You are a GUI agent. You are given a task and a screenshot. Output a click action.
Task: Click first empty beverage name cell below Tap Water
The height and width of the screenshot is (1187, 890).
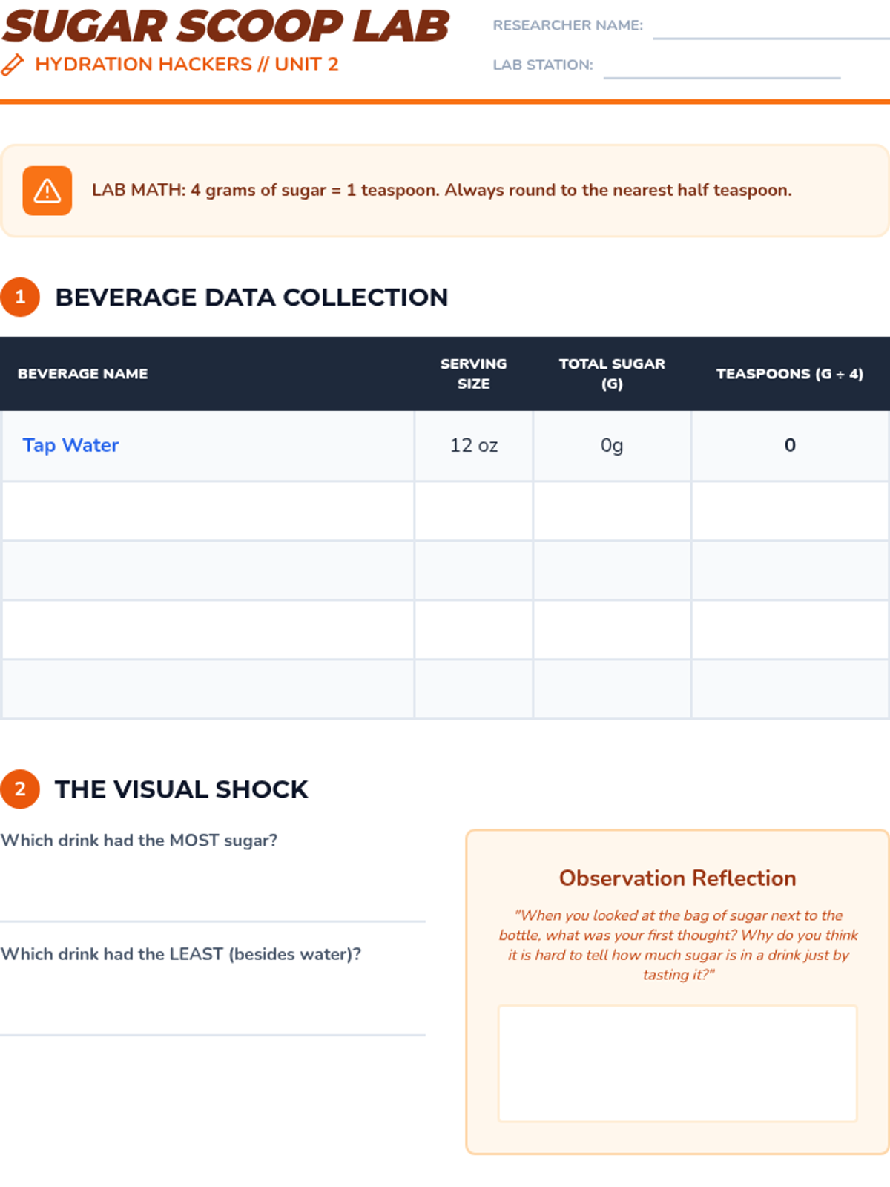208,511
